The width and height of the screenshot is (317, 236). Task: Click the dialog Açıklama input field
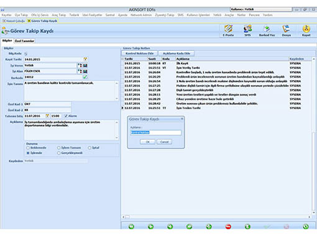156,132
